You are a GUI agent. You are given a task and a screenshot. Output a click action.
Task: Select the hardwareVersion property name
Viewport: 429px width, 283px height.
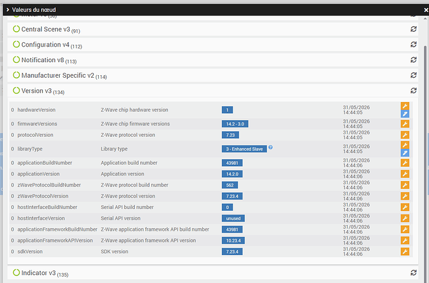(37, 109)
